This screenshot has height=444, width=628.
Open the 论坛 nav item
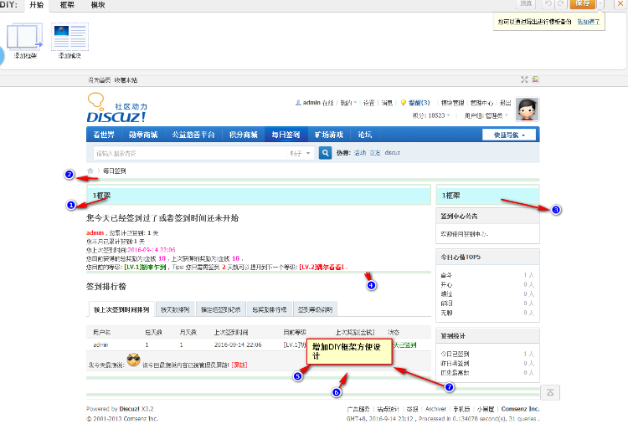(x=365, y=135)
